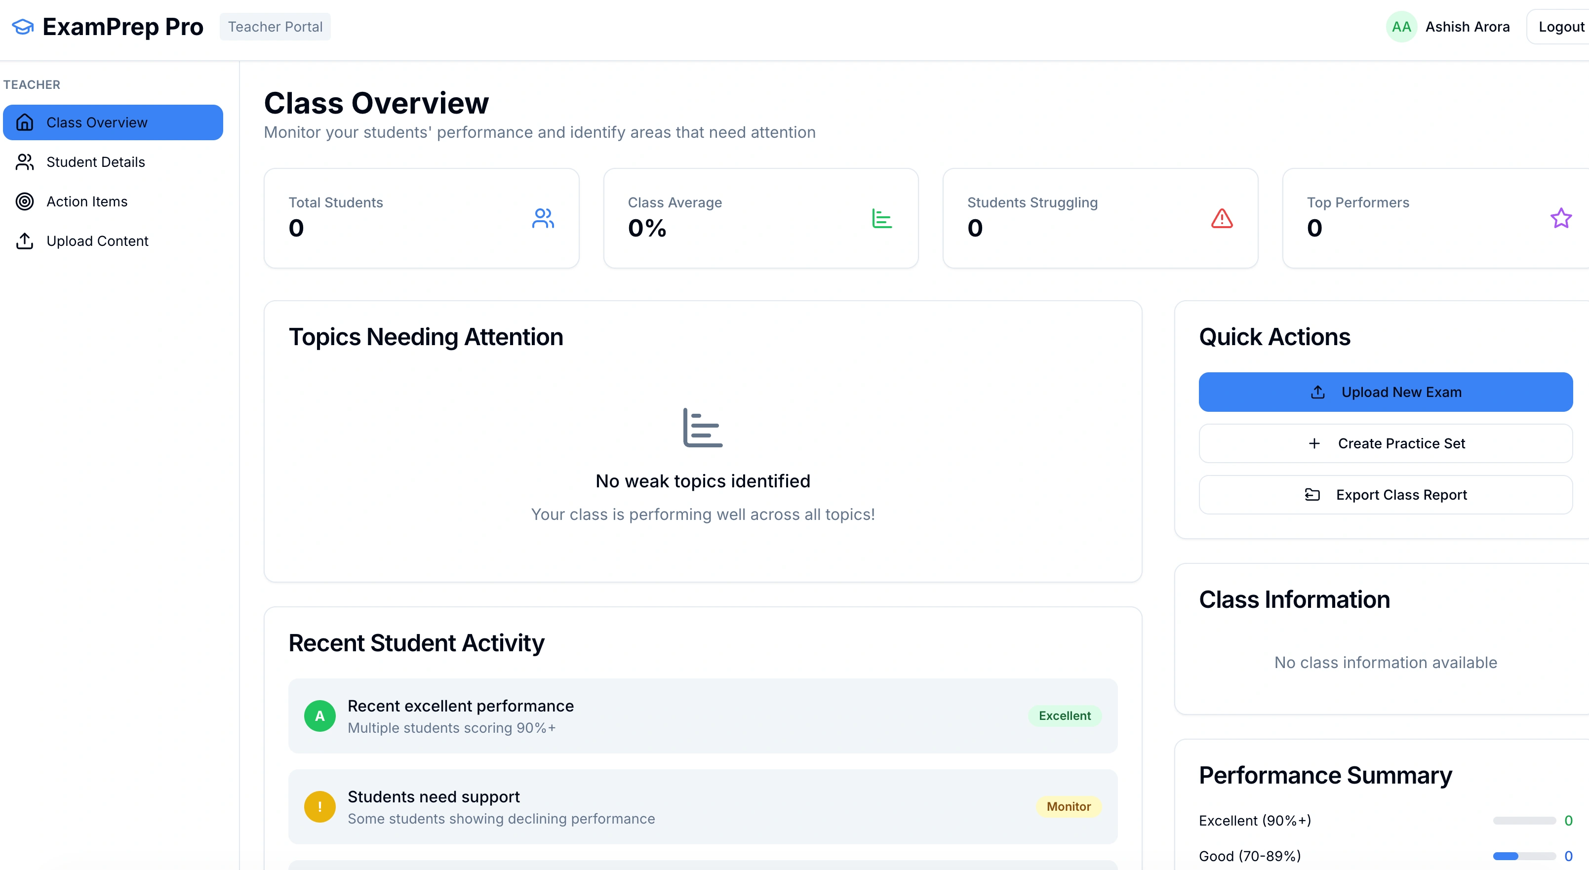Go to Student Details page

point(96,161)
